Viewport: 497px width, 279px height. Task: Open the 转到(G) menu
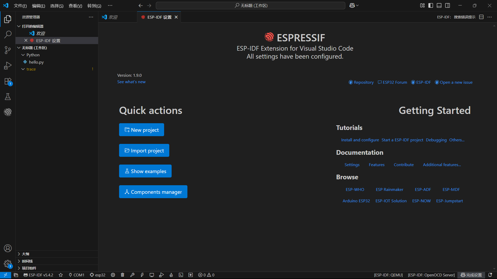click(94, 6)
